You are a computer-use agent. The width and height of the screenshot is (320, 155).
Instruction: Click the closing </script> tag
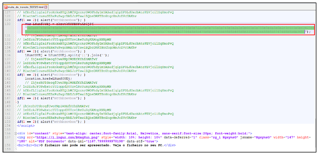pos(26,126)
